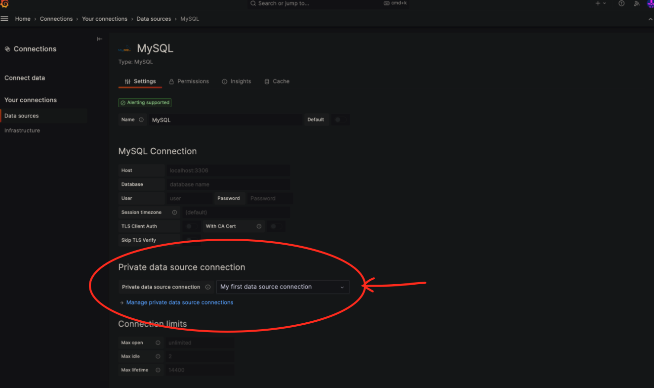Image resolution: width=654 pixels, height=388 pixels.
Task: Collapse the sidebar with the arrow icon
Action: tap(99, 39)
